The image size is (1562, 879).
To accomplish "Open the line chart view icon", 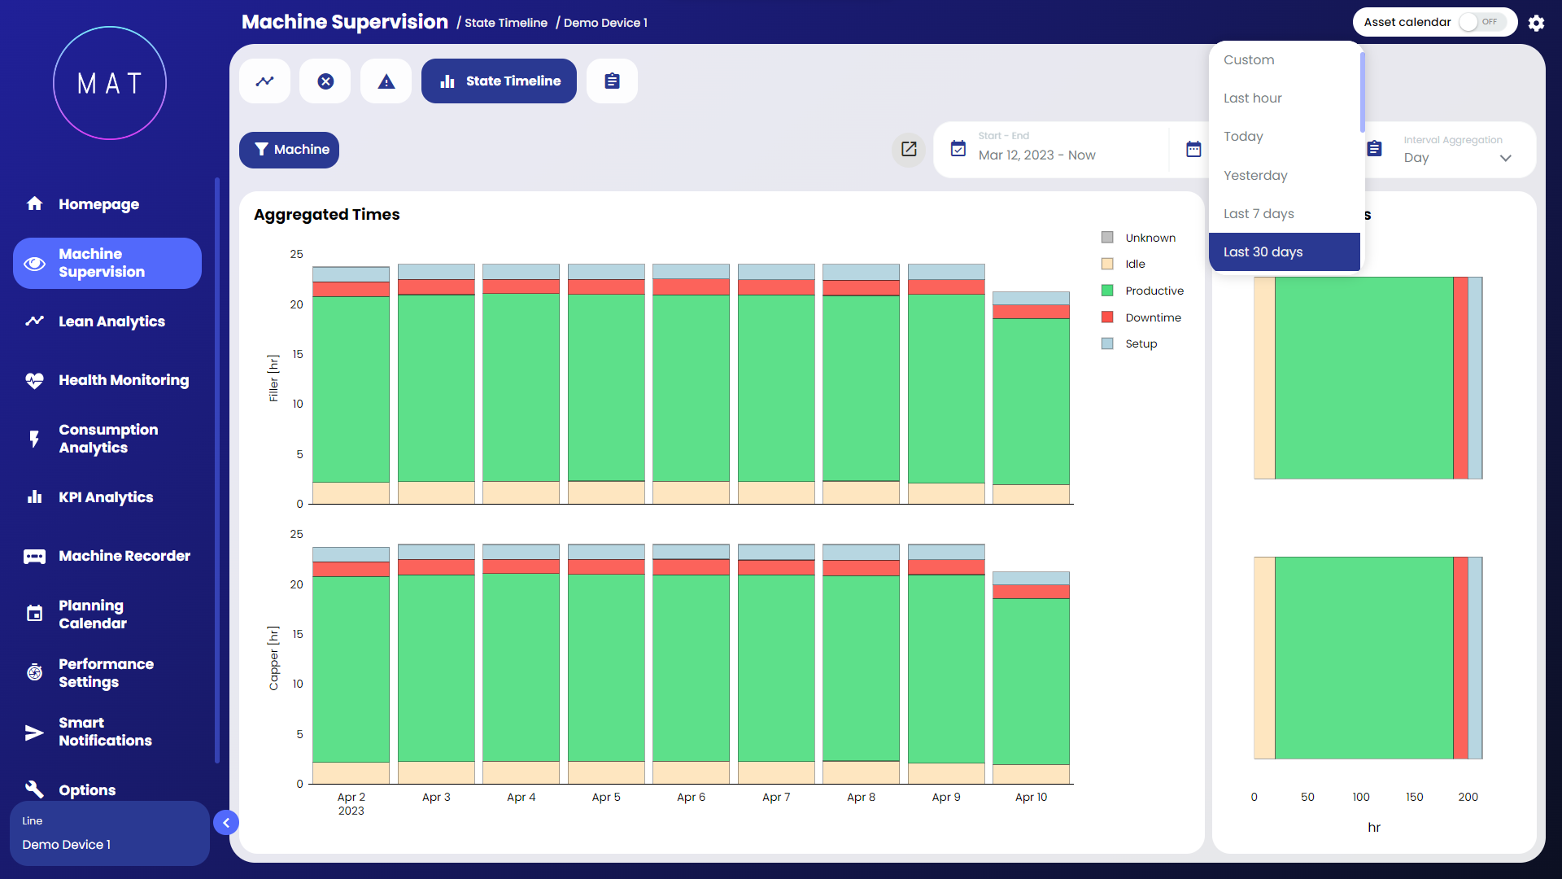I will (x=264, y=81).
